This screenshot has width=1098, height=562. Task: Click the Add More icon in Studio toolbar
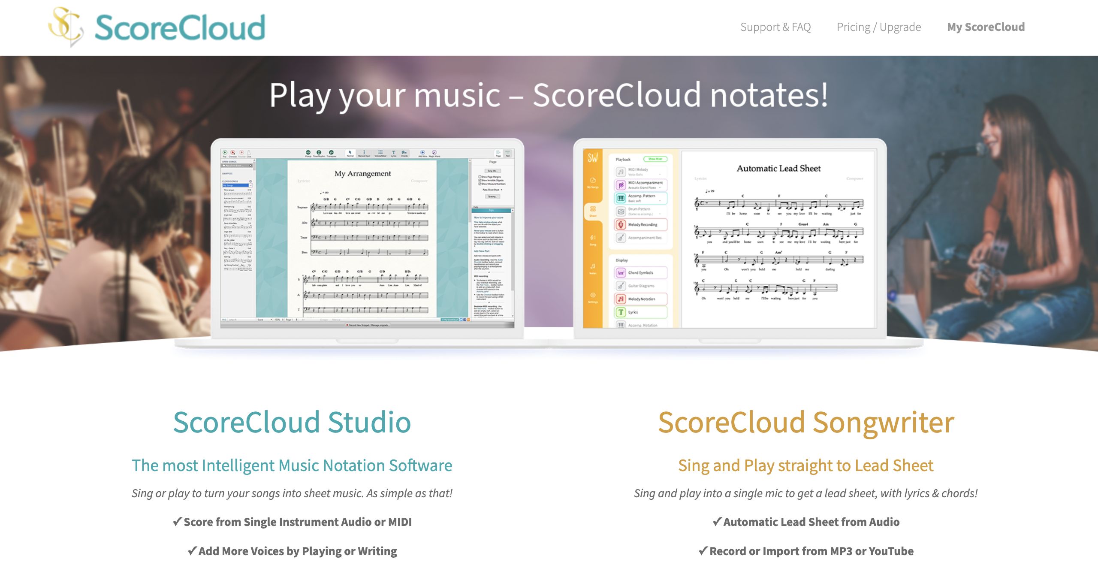(422, 153)
